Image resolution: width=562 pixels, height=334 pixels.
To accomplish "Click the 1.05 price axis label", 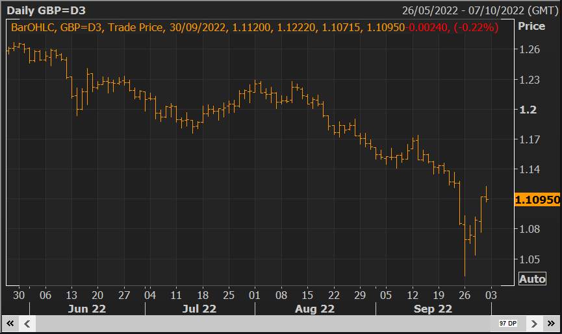I will pos(530,259).
